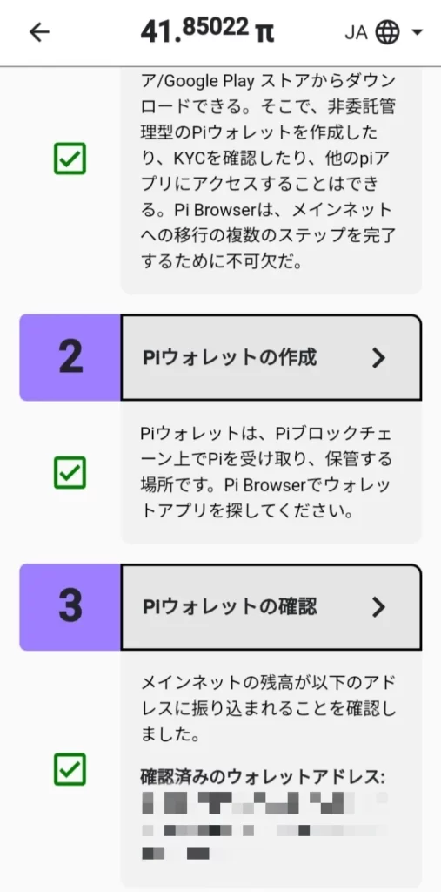Toggle the Pi Browser step checkbox

(70, 159)
